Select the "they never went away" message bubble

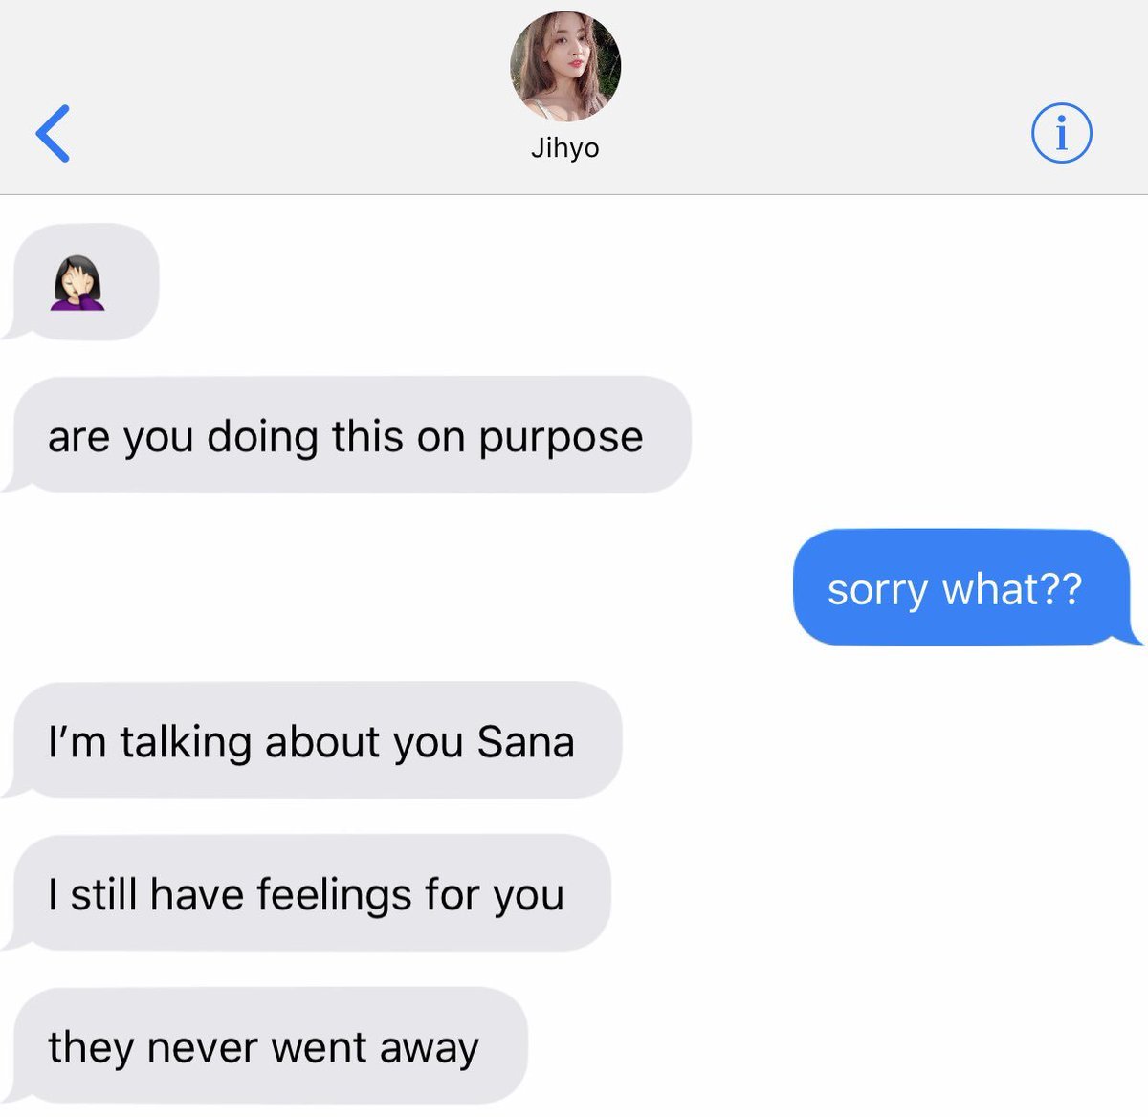[x=264, y=1046]
